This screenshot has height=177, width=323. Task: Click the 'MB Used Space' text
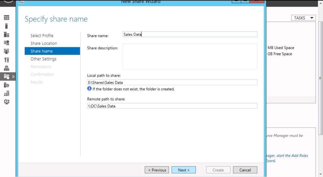coord(281,48)
